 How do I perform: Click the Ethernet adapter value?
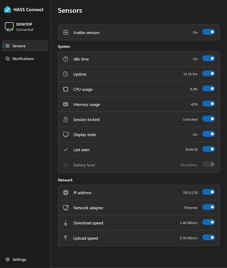click(x=191, y=208)
